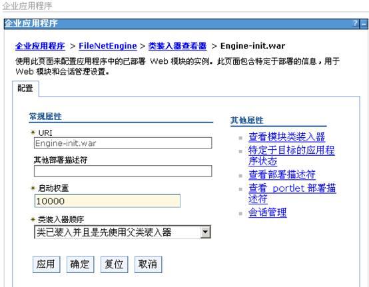Open 查看部署描述符 link
Screen dimensions: 369x287
(282, 174)
